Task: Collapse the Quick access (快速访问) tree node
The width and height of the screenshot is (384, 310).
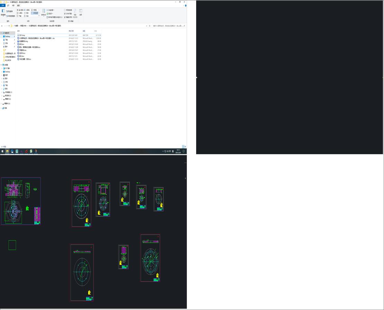Action: 1,33
